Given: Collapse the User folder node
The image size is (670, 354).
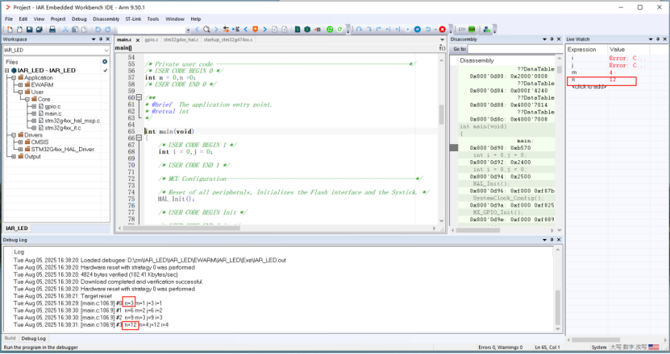Looking at the screenshot, I should pos(20,93).
